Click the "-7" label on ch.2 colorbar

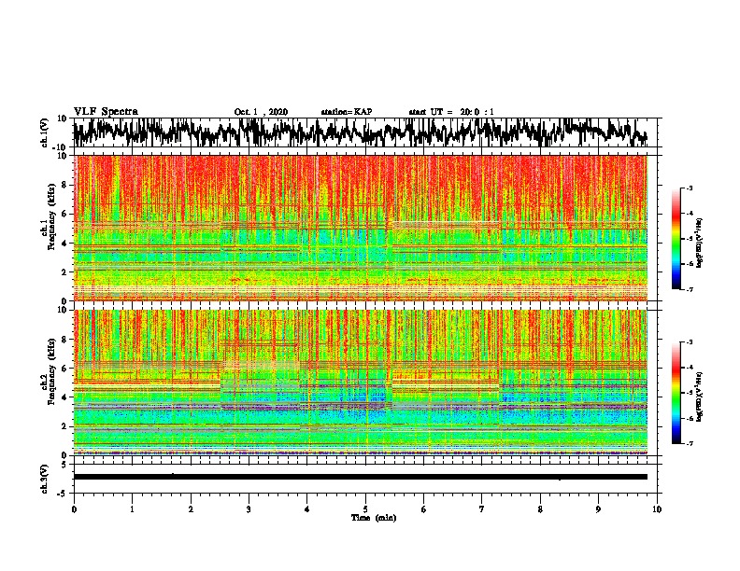click(x=689, y=443)
